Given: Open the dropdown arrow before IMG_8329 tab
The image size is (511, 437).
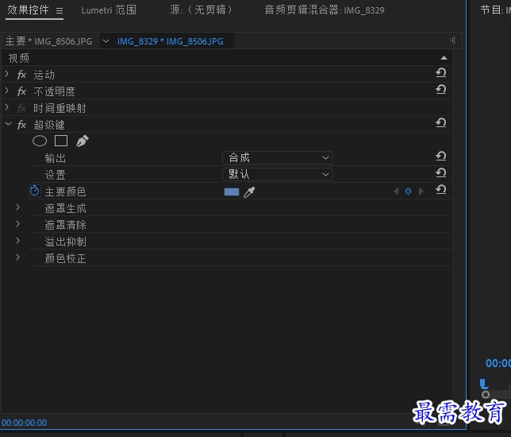Looking at the screenshot, I should [x=106, y=41].
